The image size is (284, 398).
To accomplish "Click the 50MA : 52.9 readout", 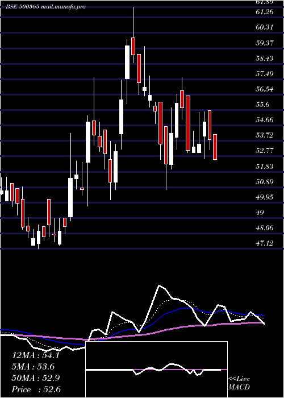I will click(36, 378).
